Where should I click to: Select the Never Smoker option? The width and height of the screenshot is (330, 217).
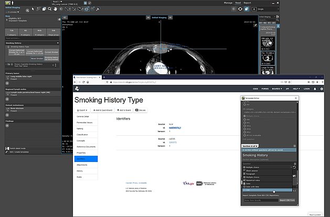tap(37, 58)
